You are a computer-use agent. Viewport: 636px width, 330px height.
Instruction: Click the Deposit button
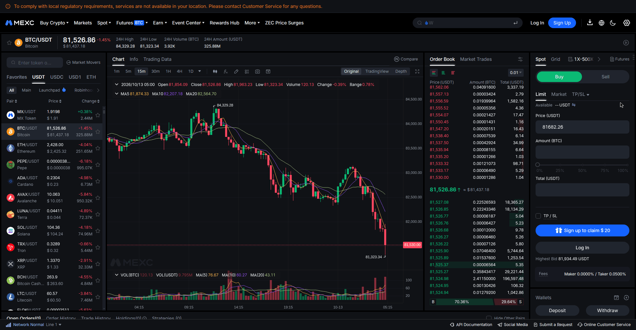click(x=557, y=310)
